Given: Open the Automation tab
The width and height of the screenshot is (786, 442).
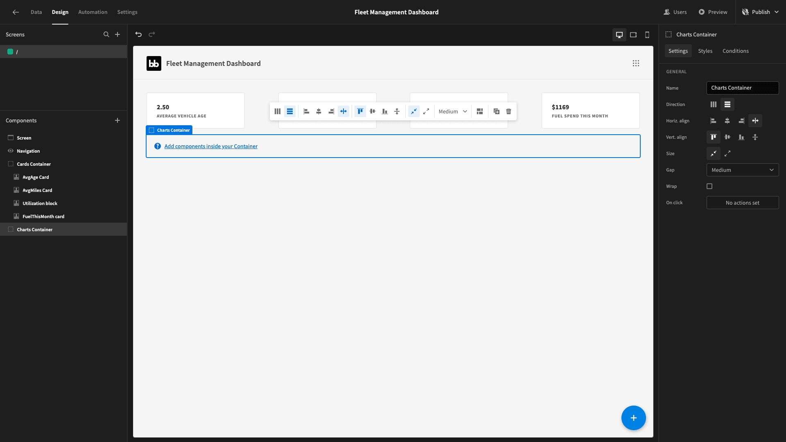Looking at the screenshot, I should click(x=93, y=12).
